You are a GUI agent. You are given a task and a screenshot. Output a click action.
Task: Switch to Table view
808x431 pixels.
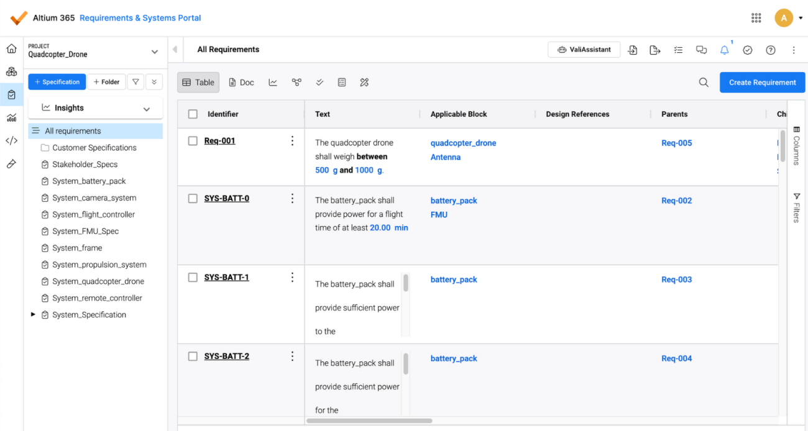tap(198, 82)
